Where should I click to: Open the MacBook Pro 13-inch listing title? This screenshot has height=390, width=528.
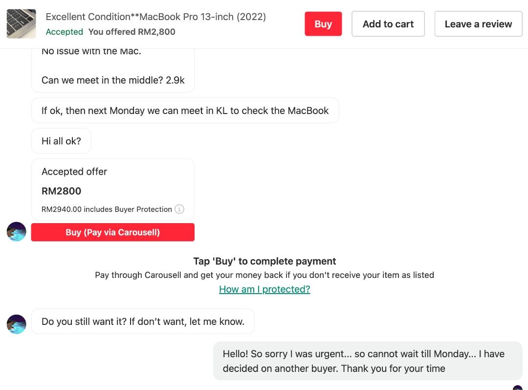[x=155, y=17]
